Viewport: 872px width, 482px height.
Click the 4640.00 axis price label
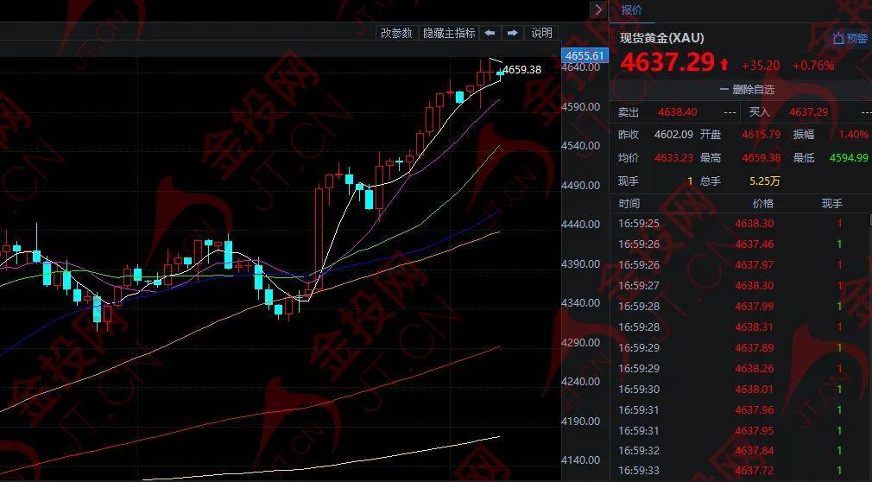pos(581,67)
